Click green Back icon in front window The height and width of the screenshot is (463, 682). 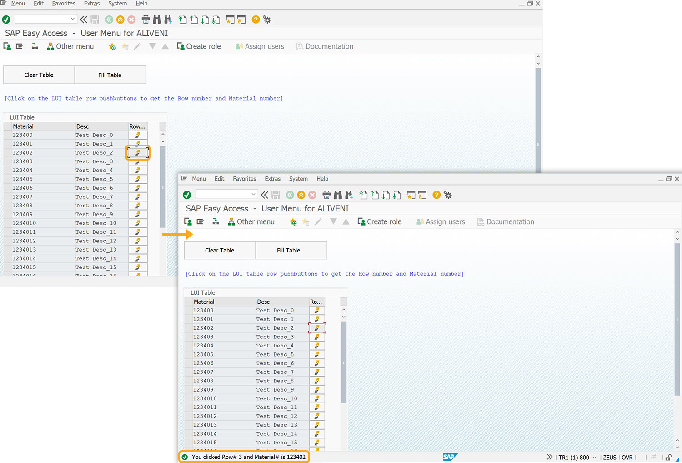tap(290, 195)
